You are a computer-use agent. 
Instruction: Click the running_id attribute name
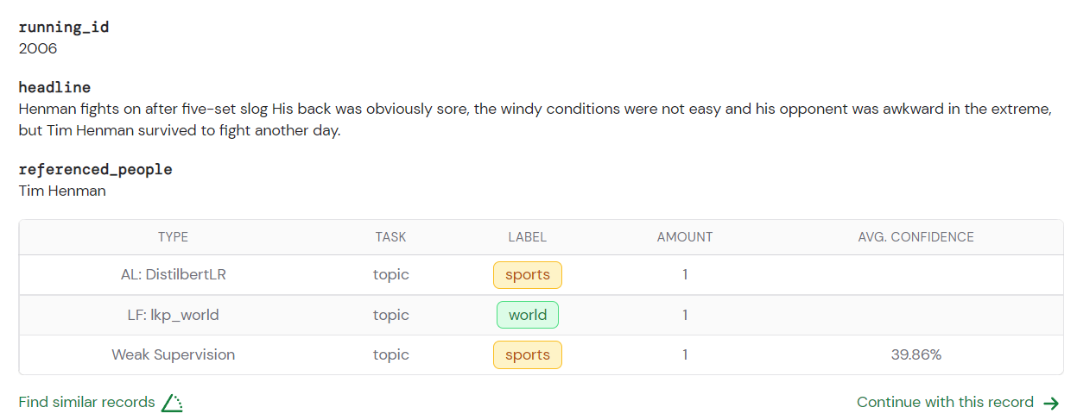tap(64, 28)
